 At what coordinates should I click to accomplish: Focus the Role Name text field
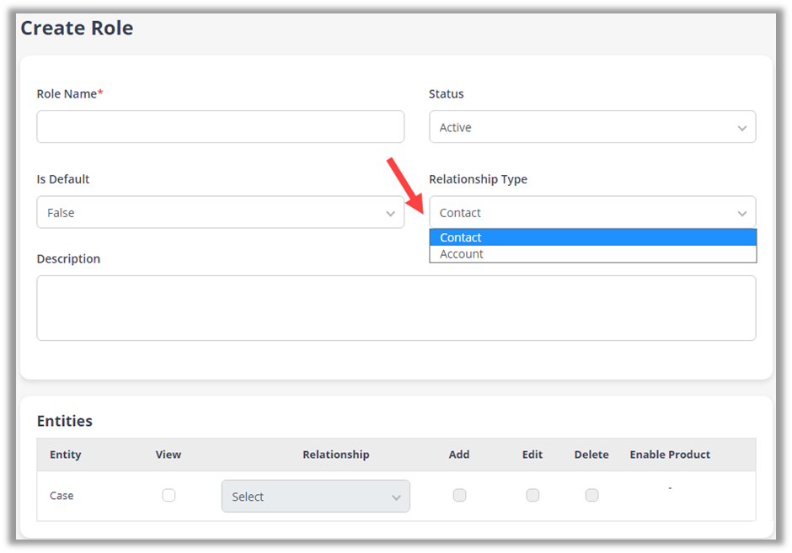point(220,127)
